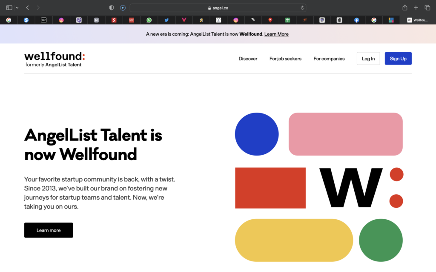
Task: Click the Log In button
Action: [x=368, y=59]
